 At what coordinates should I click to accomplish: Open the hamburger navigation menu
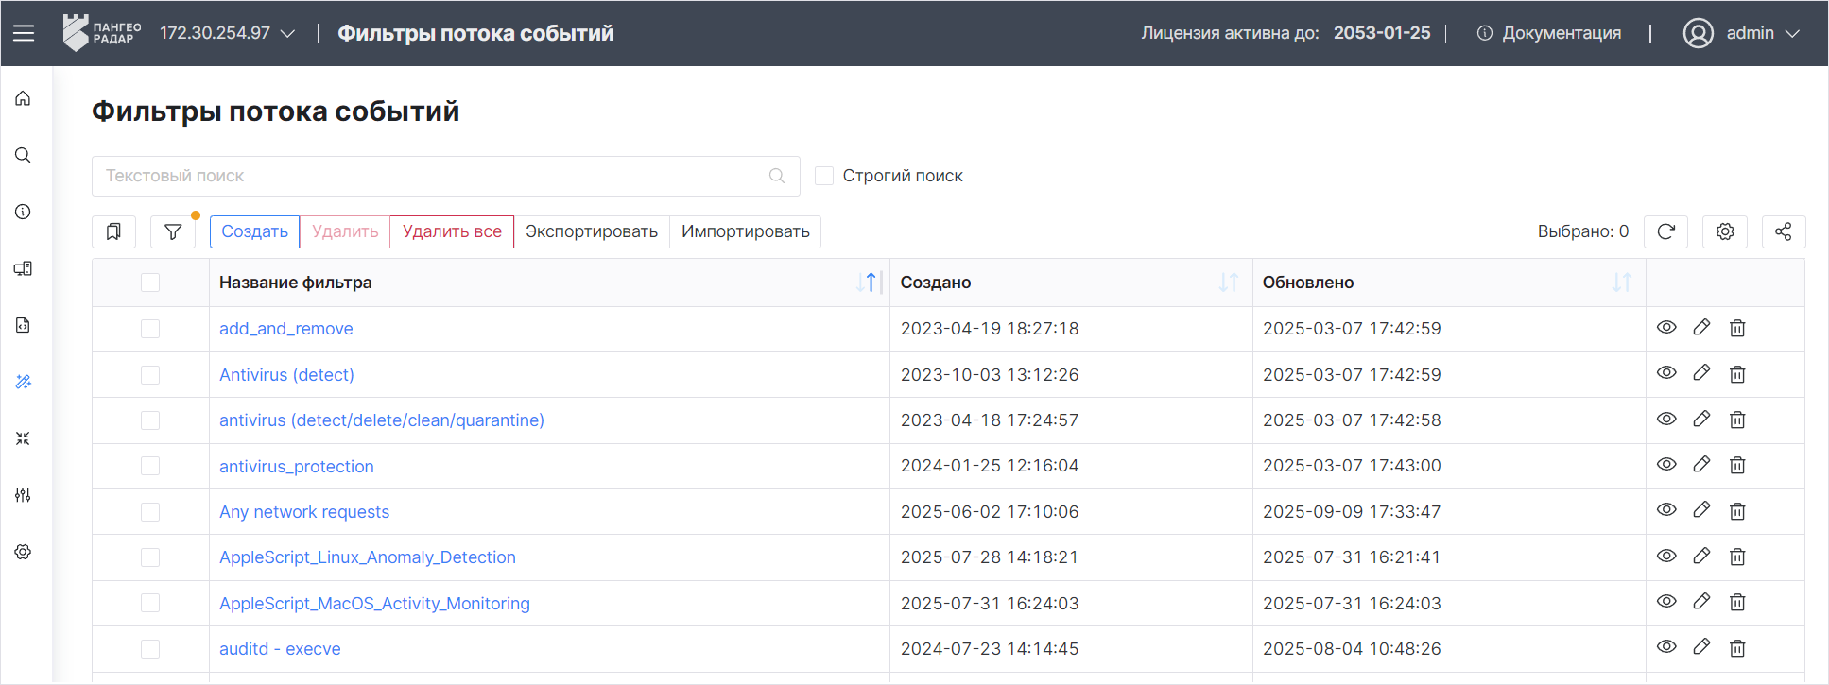pyautogui.click(x=24, y=33)
